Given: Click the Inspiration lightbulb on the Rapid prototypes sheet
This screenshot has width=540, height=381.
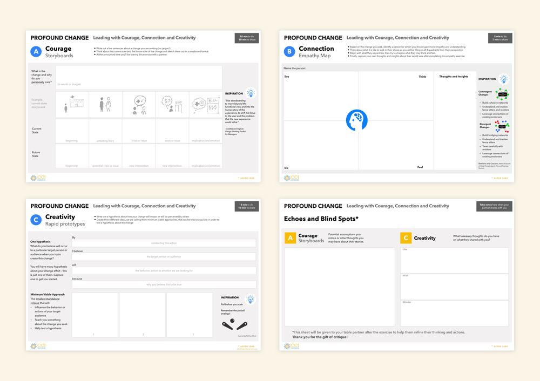Looking at the screenshot, I should (x=250, y=299).
